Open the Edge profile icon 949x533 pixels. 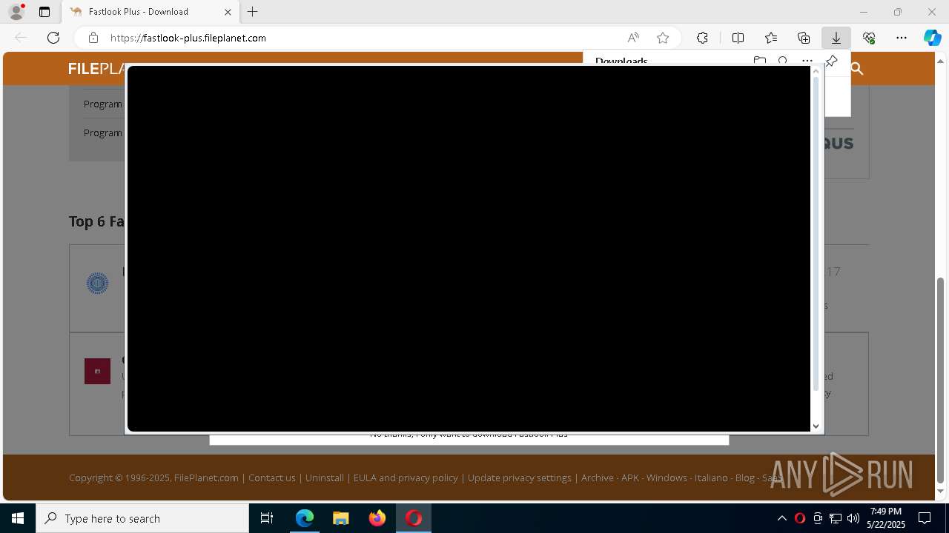pyautogui.click(x=16, y=12)
